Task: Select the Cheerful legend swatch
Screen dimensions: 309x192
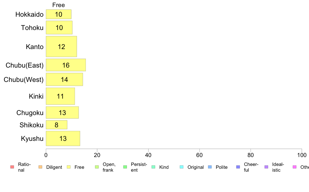Action: tap(238, 167)
